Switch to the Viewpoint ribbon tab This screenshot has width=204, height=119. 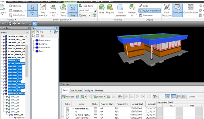[x=13, y=2]
